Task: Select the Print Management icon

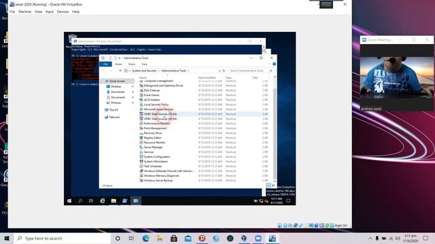Action: (x=141, y=128)
